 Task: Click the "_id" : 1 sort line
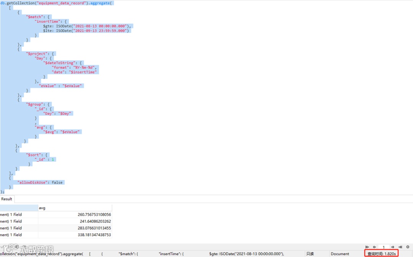click(x=44, y=159)
